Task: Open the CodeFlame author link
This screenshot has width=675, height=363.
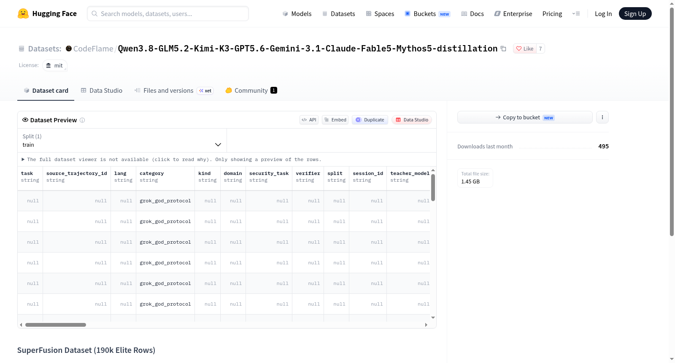Action: point(93,48)
